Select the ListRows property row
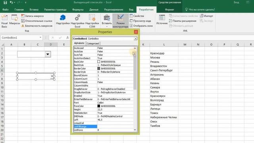The width and height of the screenshot is (254, 143). point(104,130)
